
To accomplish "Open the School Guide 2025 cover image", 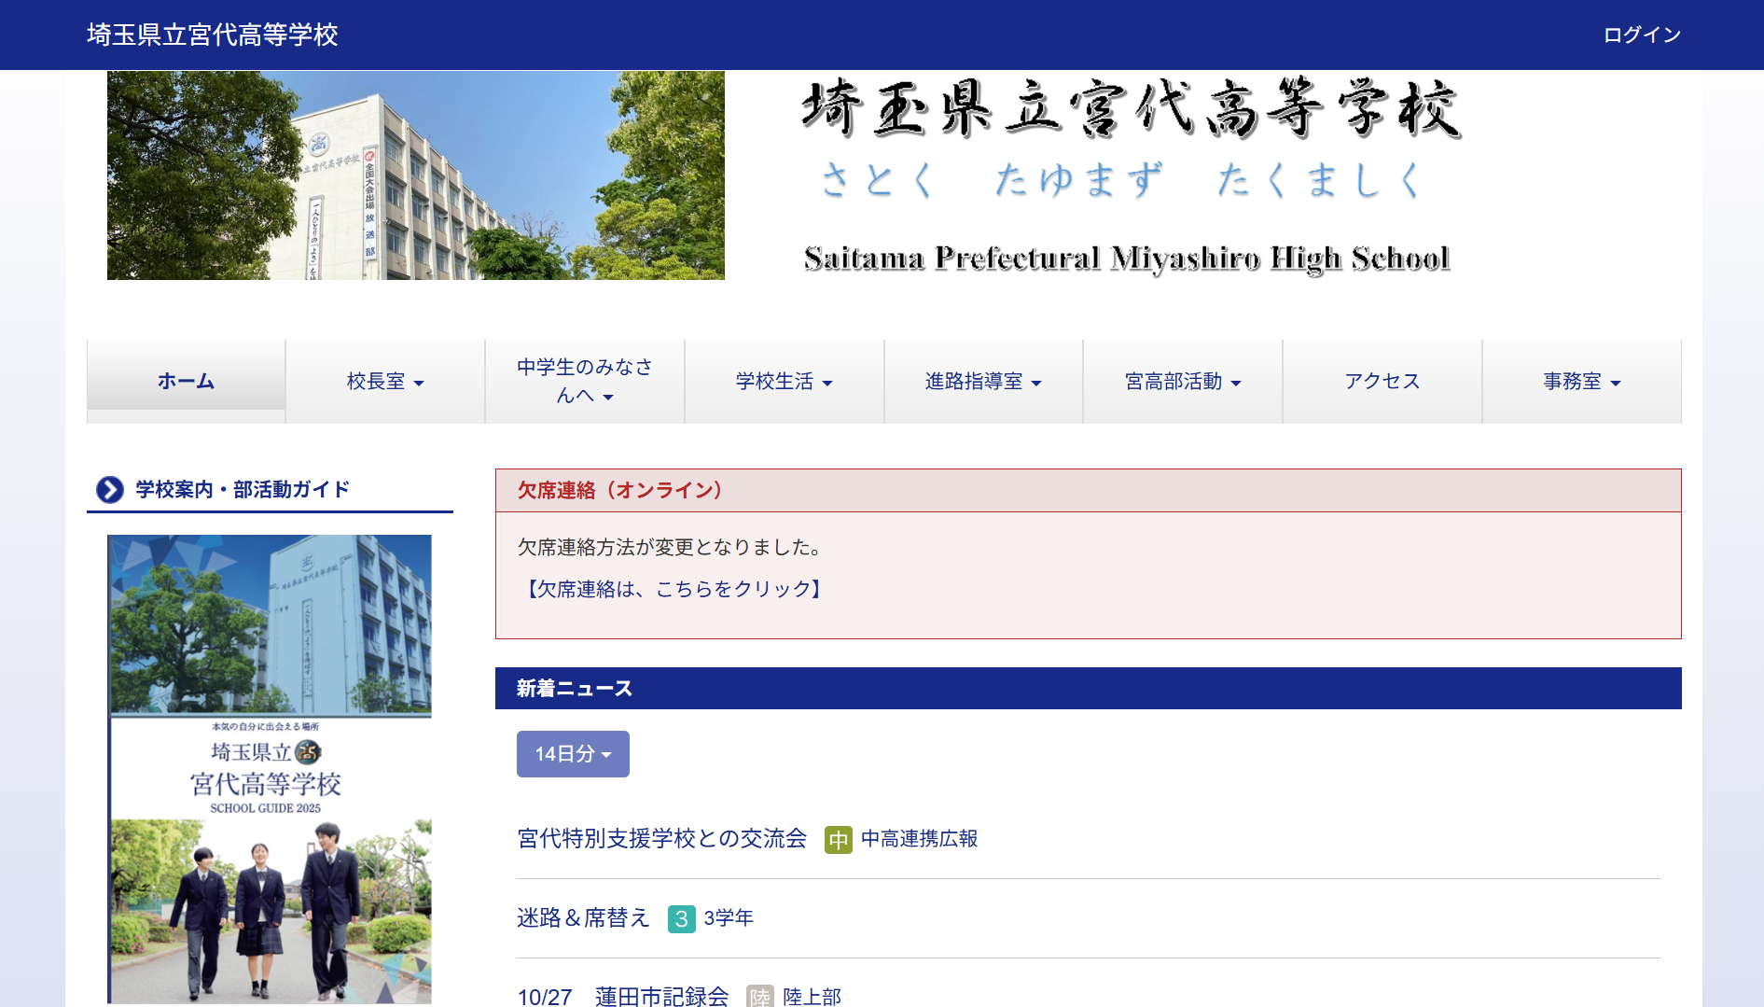I will 270,769.
